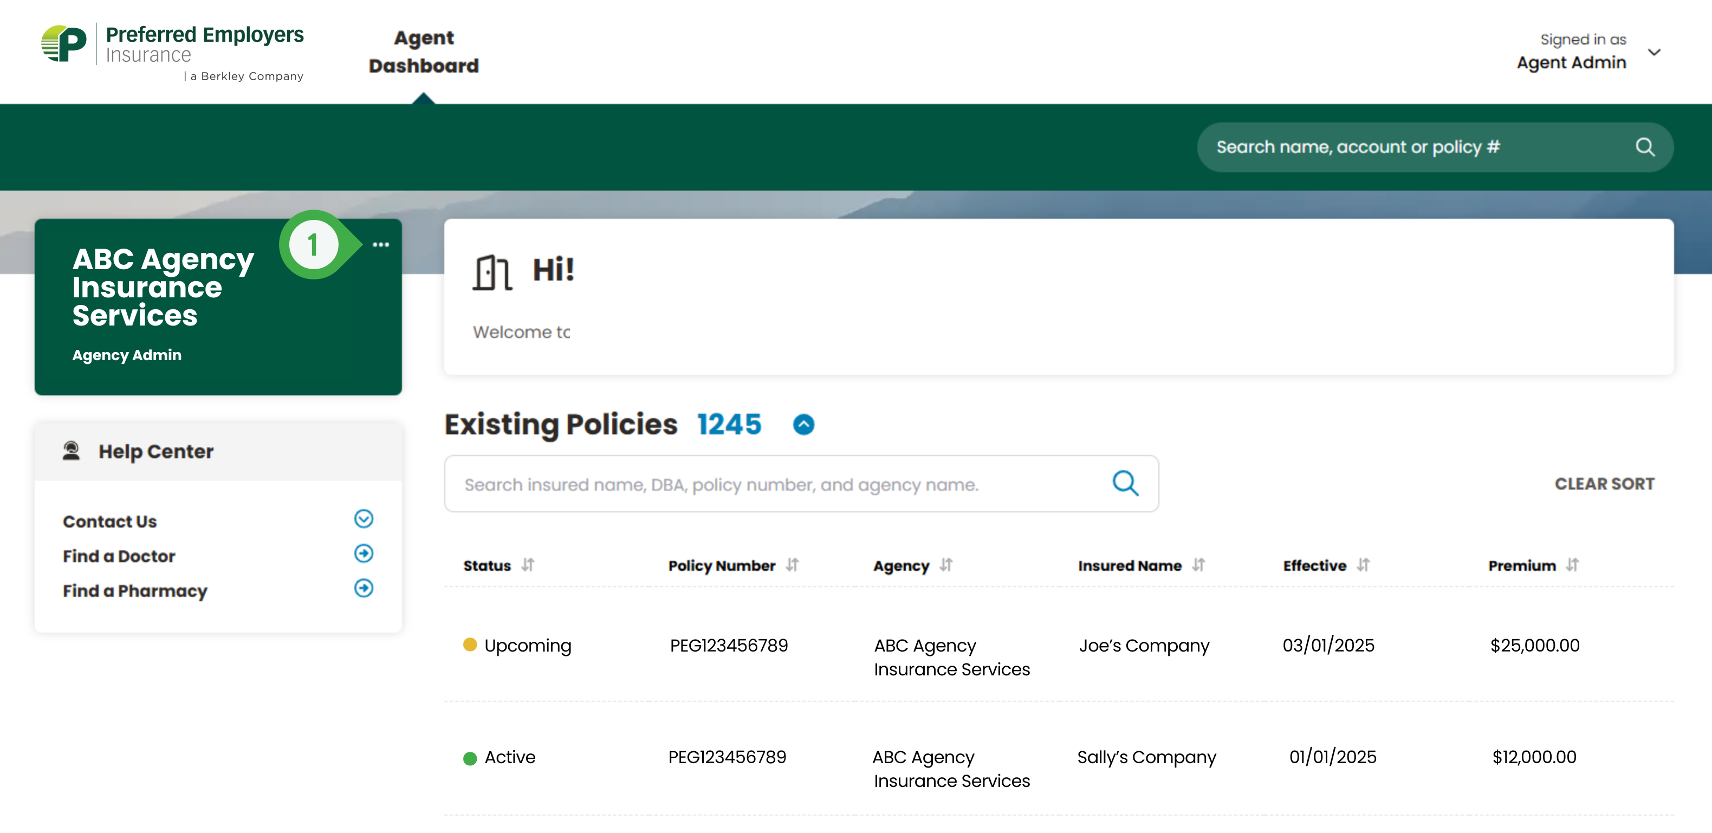Click the CLEAR SORT button

coord(1604,484)
